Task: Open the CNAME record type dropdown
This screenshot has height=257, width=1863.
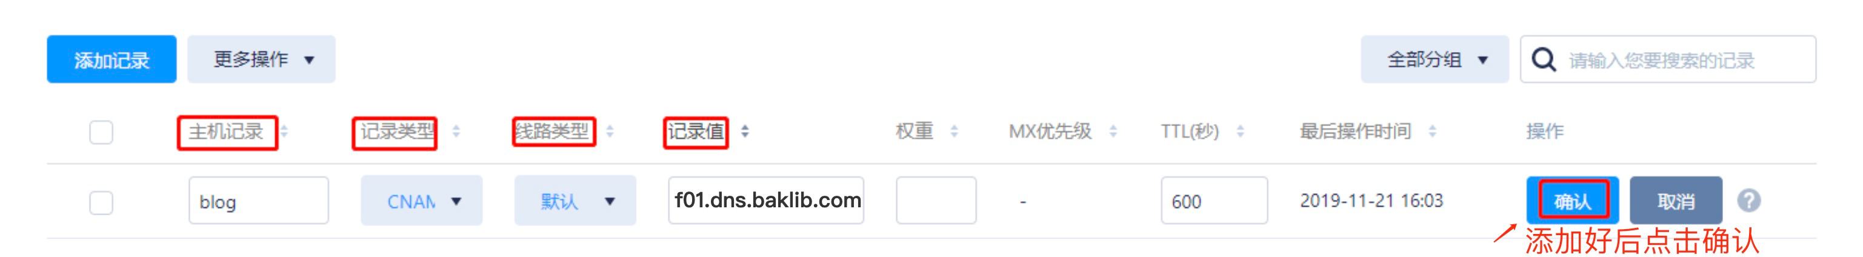Action: [x=422, y=201]
